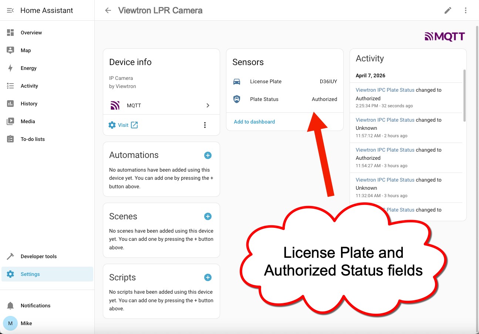This screenshot has height=334, width=479.
Task: Select the Energy sidebar icon
Action: pos(29,68)
